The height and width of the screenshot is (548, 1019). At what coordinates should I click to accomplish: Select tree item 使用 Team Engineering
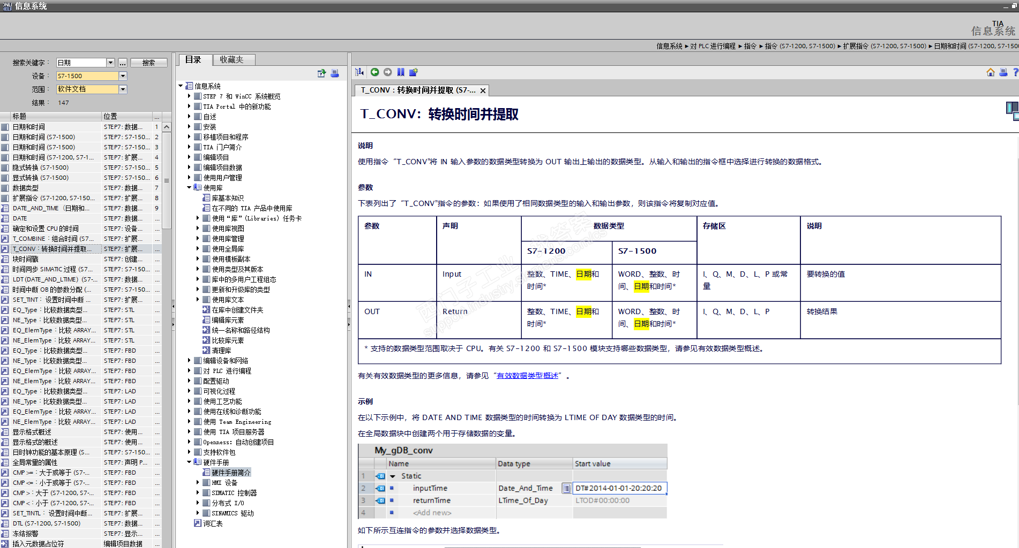click(x=237, y=422)
